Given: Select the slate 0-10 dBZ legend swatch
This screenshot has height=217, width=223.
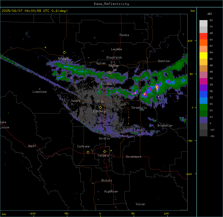Looking at the screenshot, I should coord(203,120).
